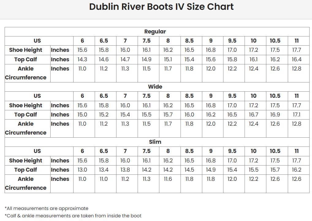Click Slim Shoe Height value "17.5" for size 10.5
Image resolution: width=312 pixels, height=221 pixels.
pos(275,160)
